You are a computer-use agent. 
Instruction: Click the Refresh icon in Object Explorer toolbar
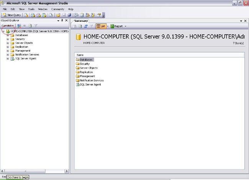[x=30, y=26]
